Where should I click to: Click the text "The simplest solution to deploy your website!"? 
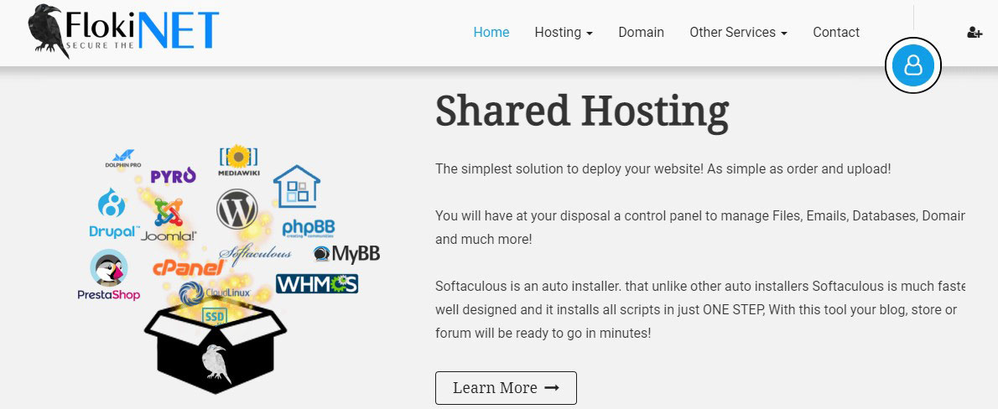pyautogui.click(x=570, y=170)
